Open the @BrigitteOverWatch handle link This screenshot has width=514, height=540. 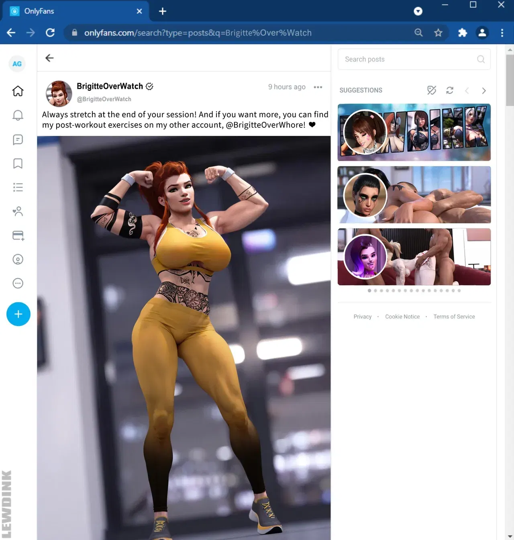[x=104, y=99]
